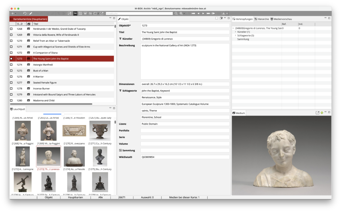Click the Künstler link icon beside the label
341x212 pixels.
point(121,39)
